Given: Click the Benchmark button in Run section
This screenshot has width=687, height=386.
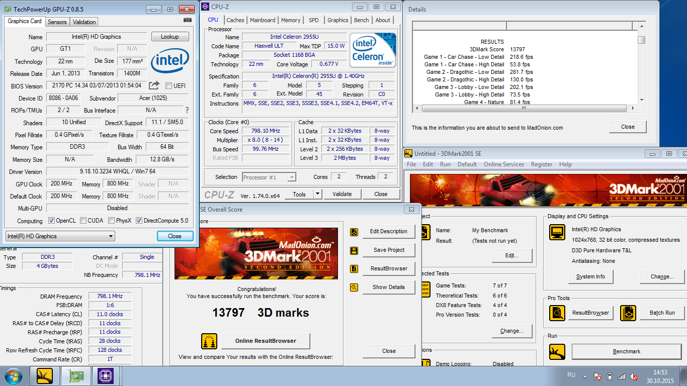Looking at the screenshot, I should [627, 352].
